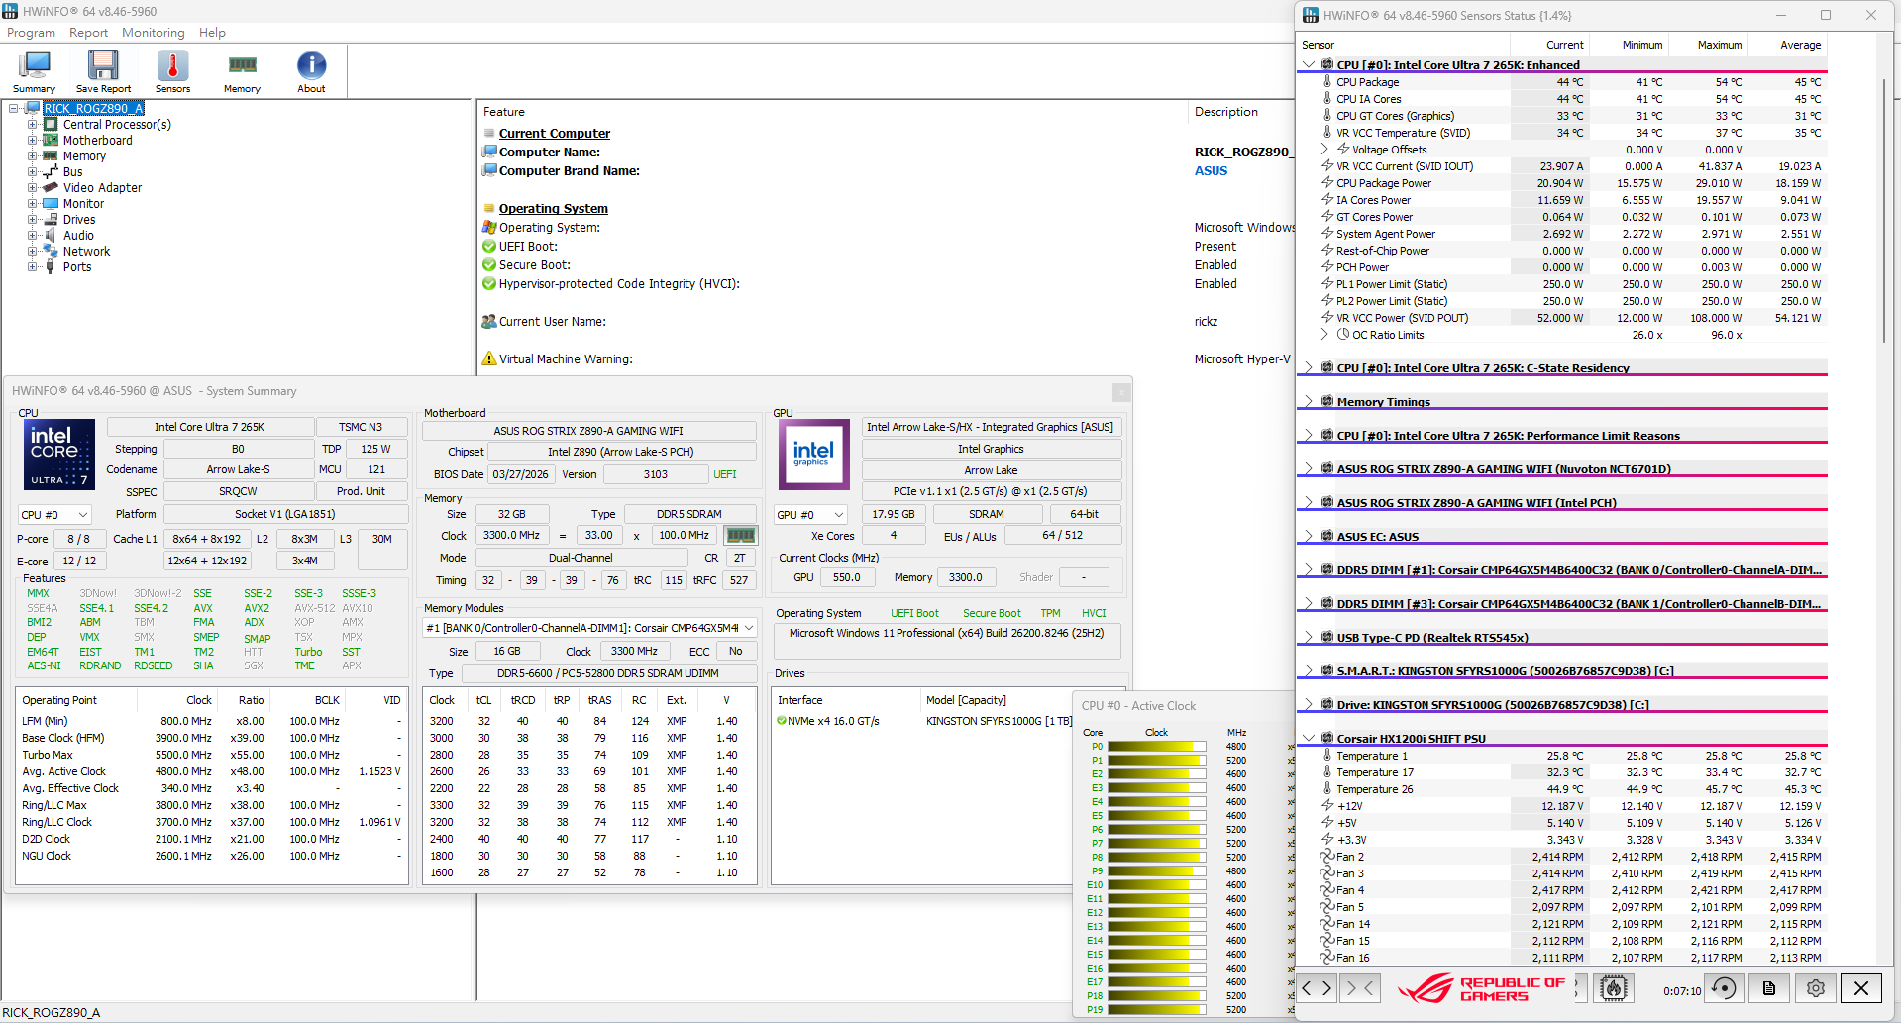Click the Operating System heading link
The width and height of the screenshot is (1901, 1023).
click(x=554, y=209)
